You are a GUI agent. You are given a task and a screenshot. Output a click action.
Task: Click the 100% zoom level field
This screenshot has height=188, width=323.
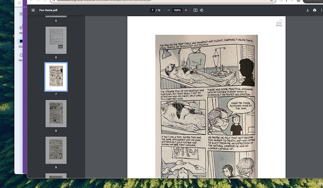point(177,10)
